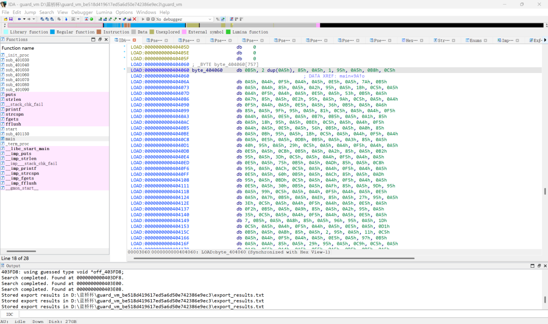Image resolution: width=548 pixels, height=324 pixels.
Task: Click the highlighted icon right of debugger box
Action: pyautogui.click(x=223, y=19)
